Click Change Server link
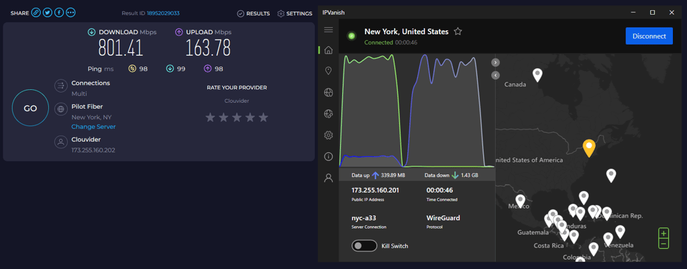The image size is (687, 269). (93, 127)
